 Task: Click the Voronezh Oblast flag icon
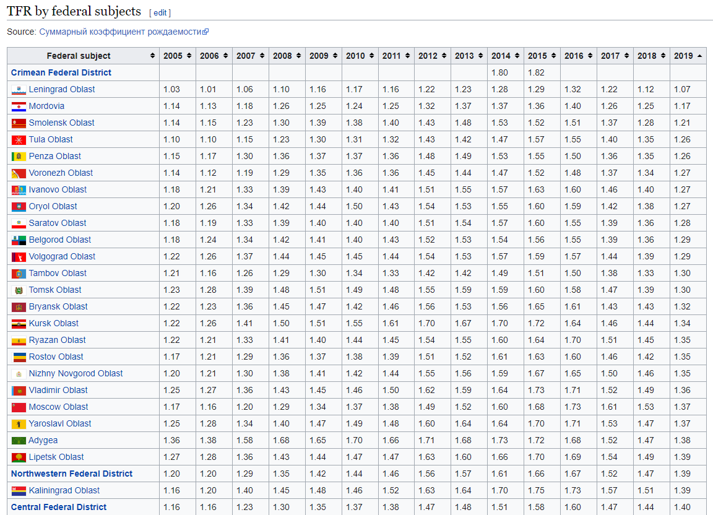19,173
